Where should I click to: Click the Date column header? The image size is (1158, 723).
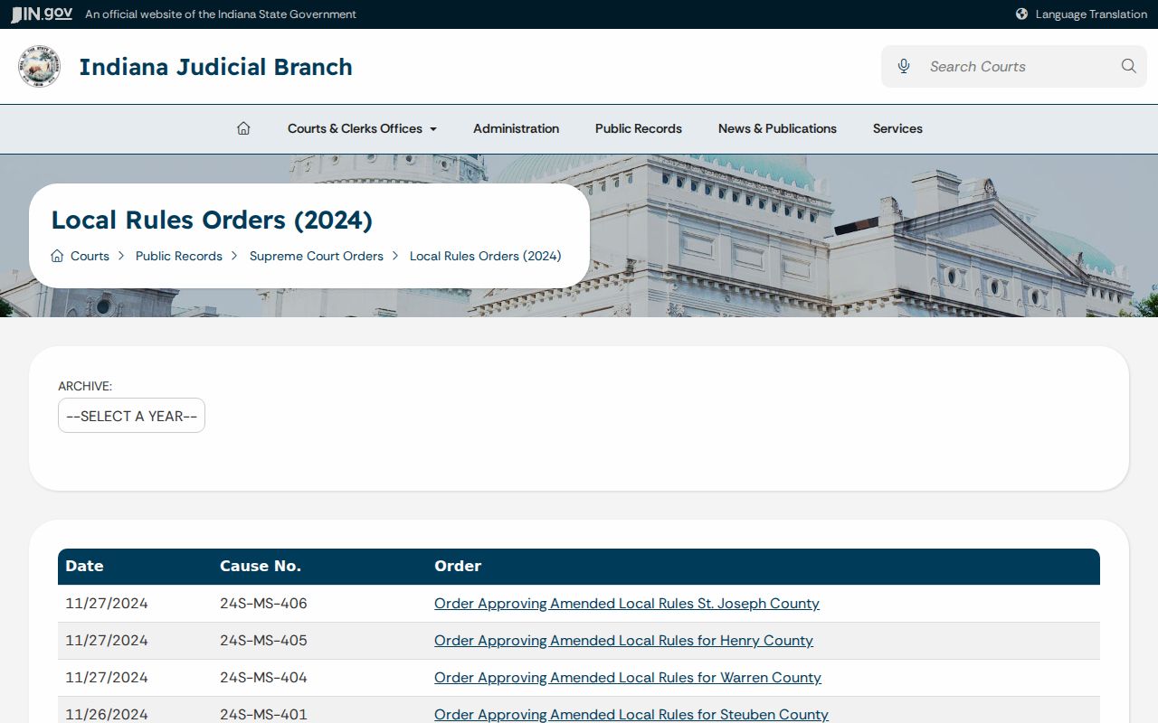point(84,567)
